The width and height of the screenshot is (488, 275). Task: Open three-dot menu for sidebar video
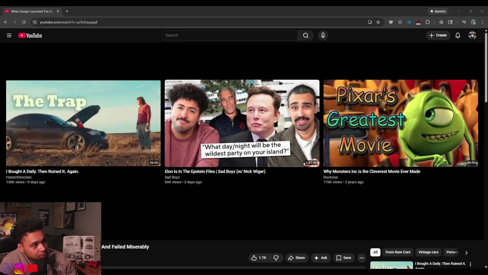(470, 264)
